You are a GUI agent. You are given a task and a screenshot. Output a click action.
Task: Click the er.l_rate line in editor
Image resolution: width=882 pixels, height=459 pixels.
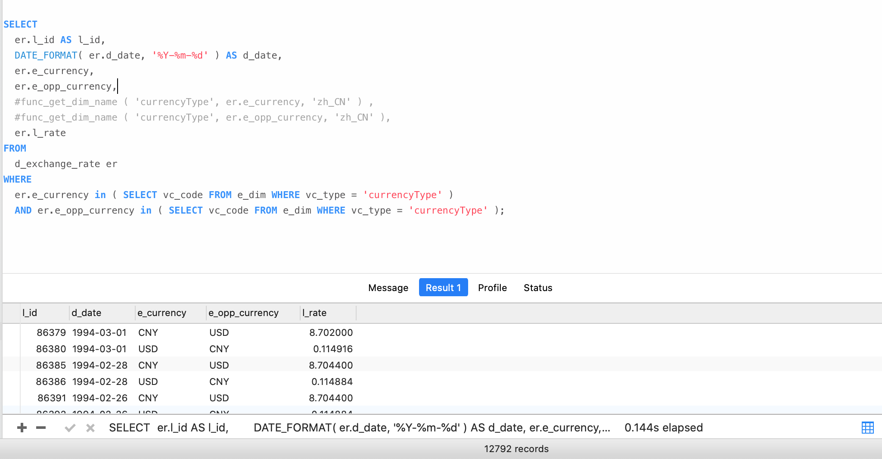click(40, 133)
